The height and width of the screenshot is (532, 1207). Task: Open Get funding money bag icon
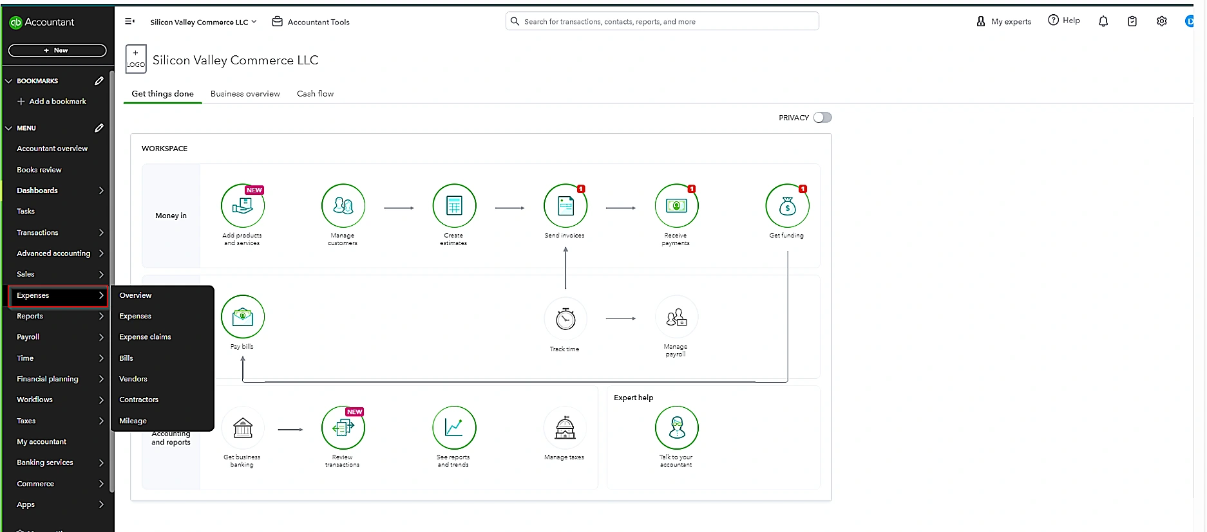pyautogui.click(x=787, y=206)
